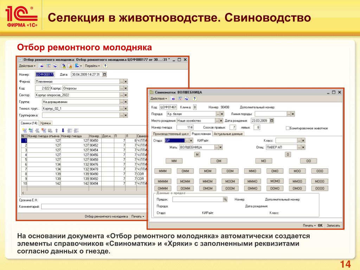Open selection for Группировка field (… button)
This screenshot has width=360, height=270.
[x=122, y=115]
